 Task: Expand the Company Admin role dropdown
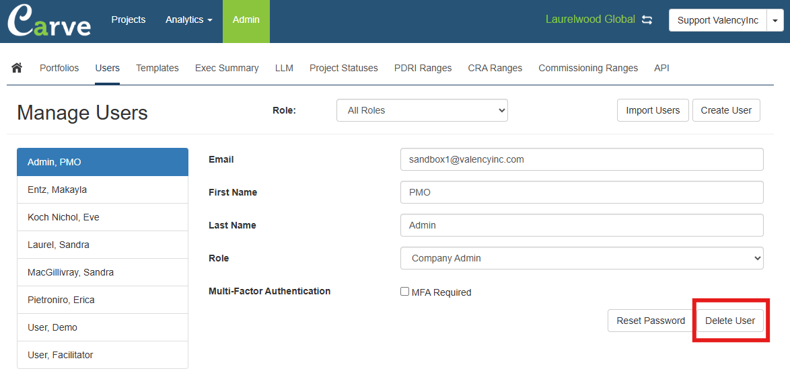pos(581,258)
